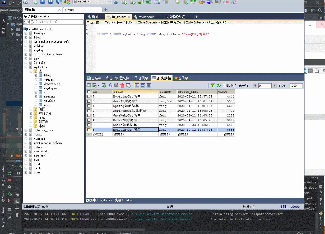The height and width of the screenshot is (234, 325).
Task: Save record changes with the diskette icon
Action: [116, 85]
